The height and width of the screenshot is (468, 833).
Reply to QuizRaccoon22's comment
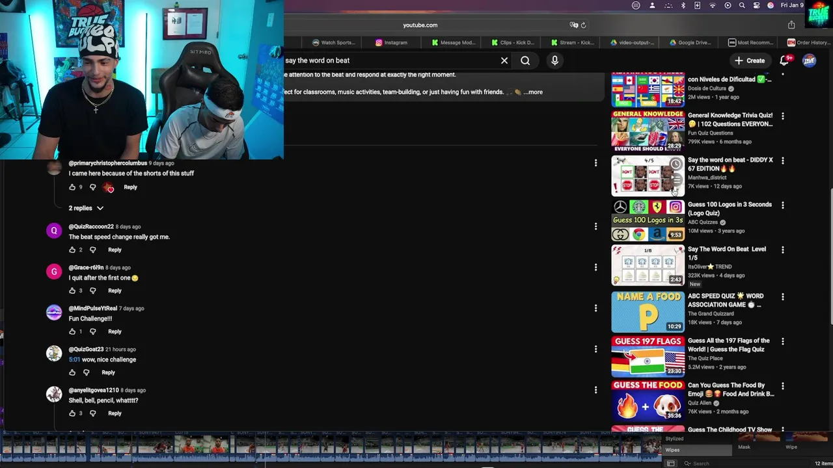click(115, 250)
